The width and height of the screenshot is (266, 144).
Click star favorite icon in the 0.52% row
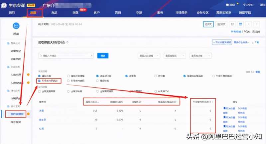[x=224, y=108]
